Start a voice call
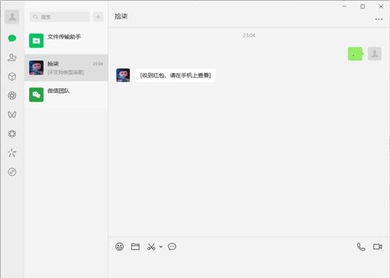Screen dimensions: 390x278 tap(361, 247)
